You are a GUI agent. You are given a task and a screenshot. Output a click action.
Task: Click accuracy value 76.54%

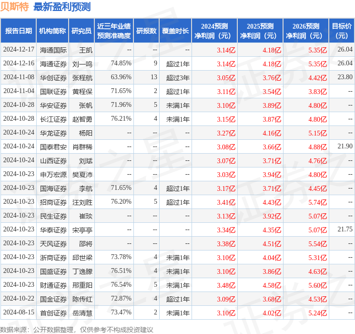[121, 284]
